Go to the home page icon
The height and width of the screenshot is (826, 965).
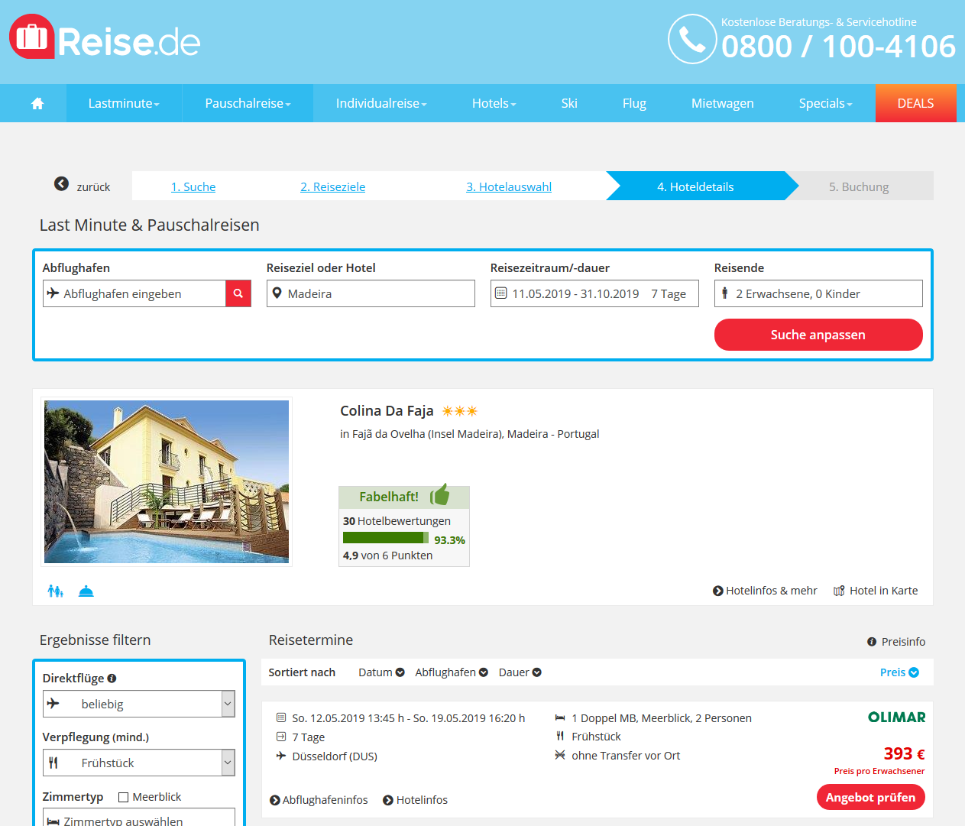point(37,103)
